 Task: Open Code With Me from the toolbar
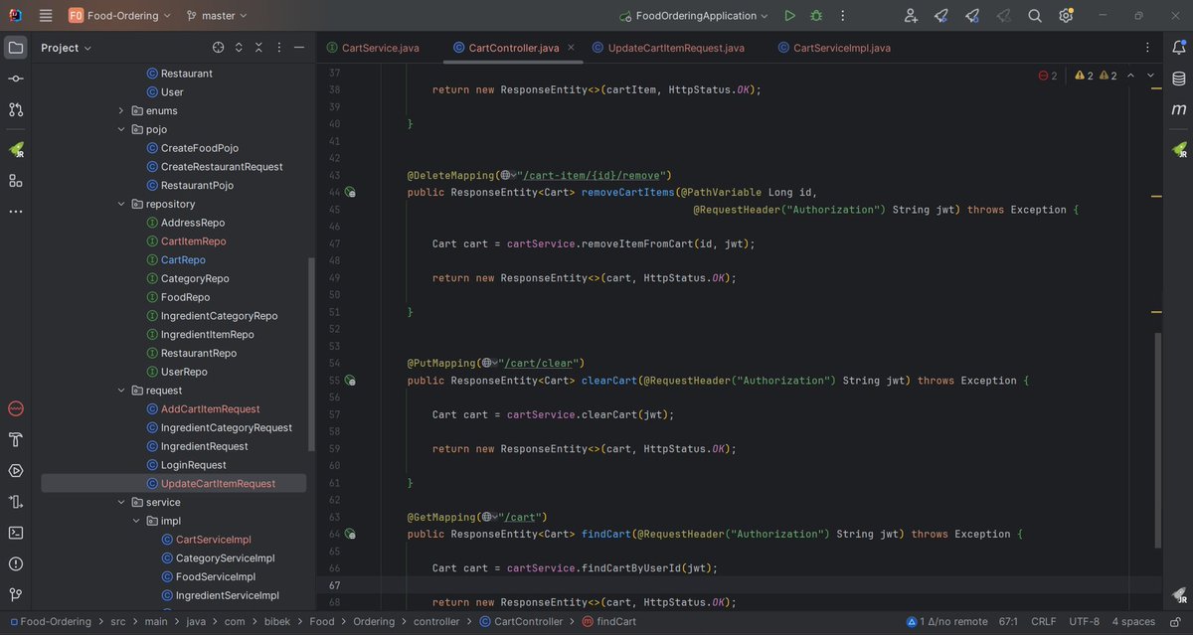click(911, 16)
